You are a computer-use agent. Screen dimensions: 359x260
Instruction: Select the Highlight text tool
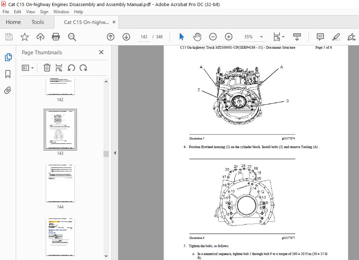point(336,37)
